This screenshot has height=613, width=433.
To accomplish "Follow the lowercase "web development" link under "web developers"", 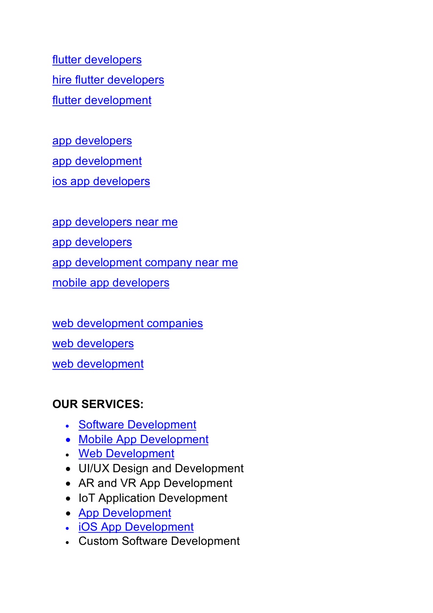I will click(x=98, y=364).
